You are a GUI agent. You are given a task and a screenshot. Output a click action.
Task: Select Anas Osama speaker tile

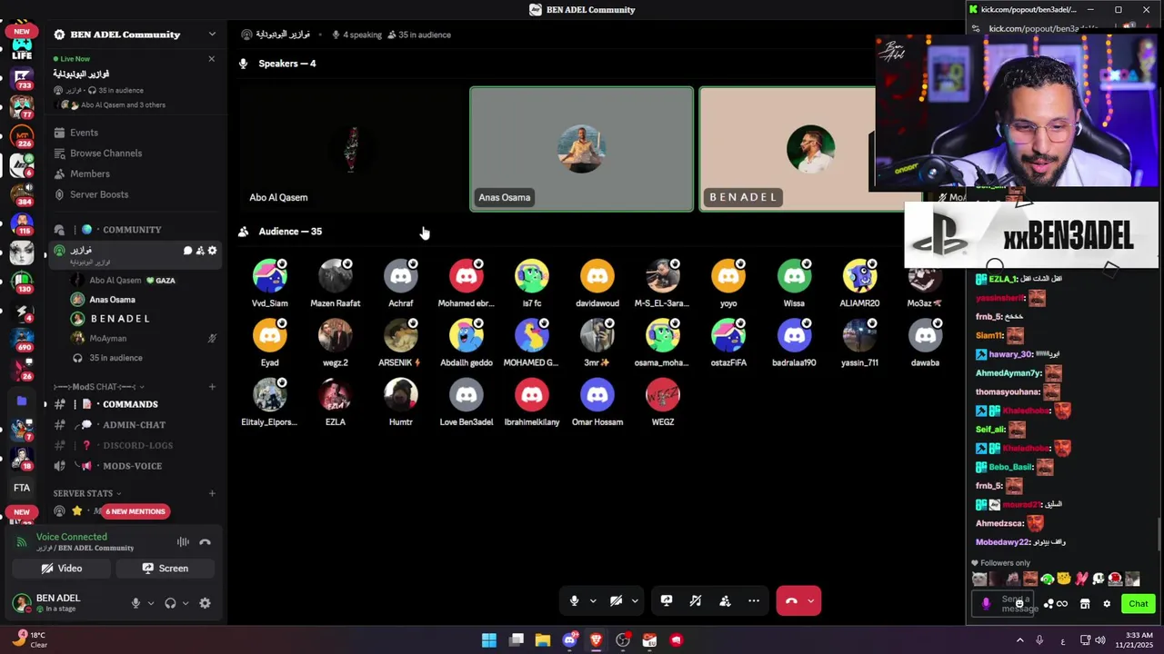tap(581, 149)
